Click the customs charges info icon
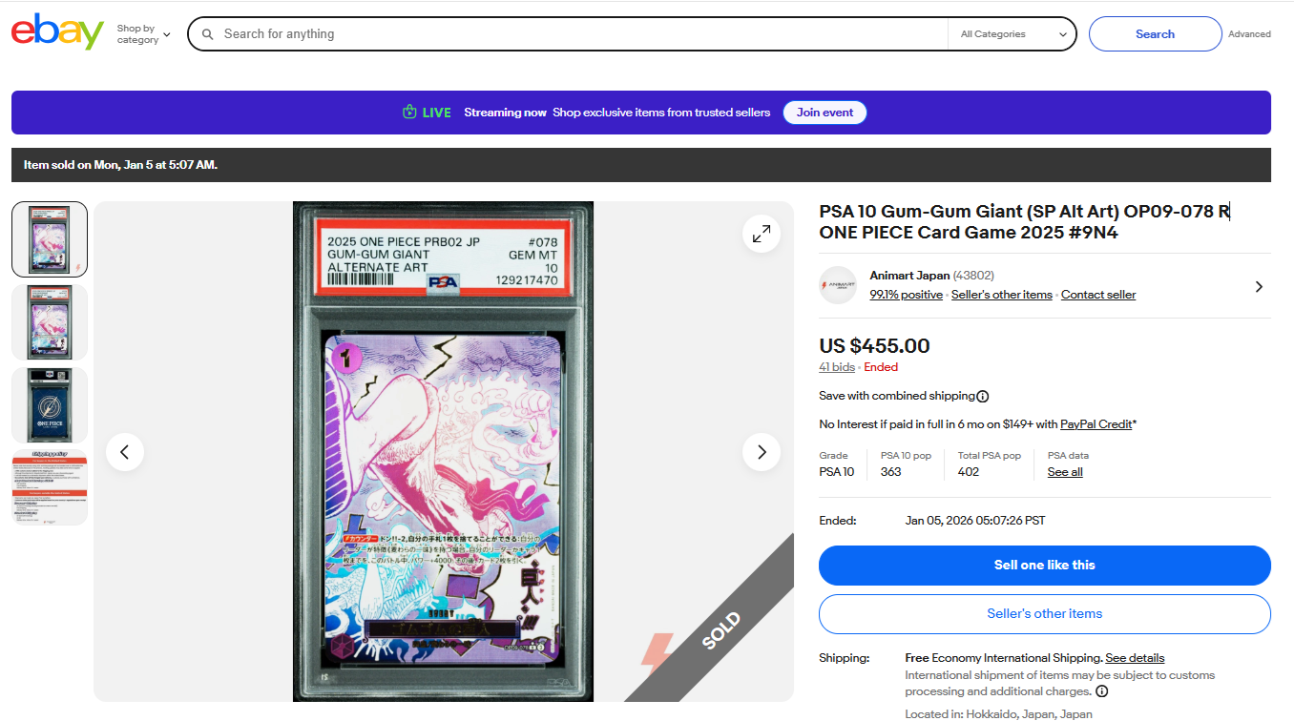1294x721 pixels. (x=1101, y=691)
